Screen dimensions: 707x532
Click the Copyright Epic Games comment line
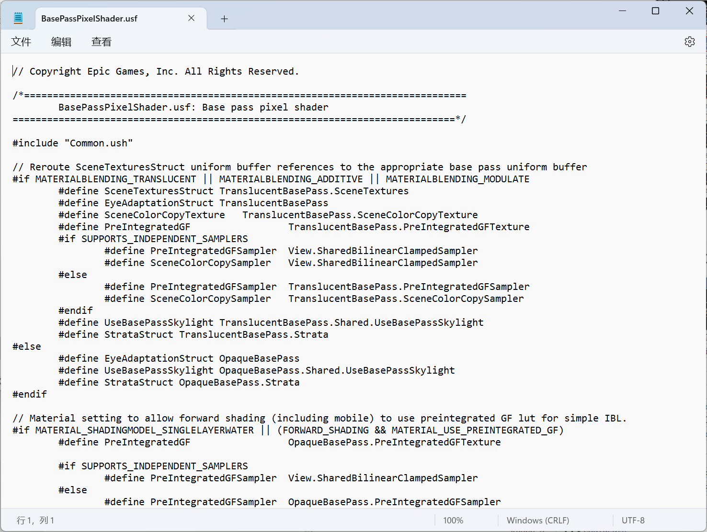pos(156,71)
